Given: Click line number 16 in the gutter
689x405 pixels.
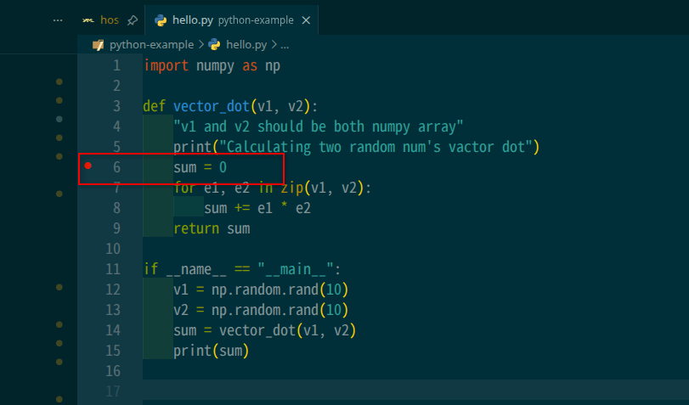Looking at the screenshot, I should [113, 371].
